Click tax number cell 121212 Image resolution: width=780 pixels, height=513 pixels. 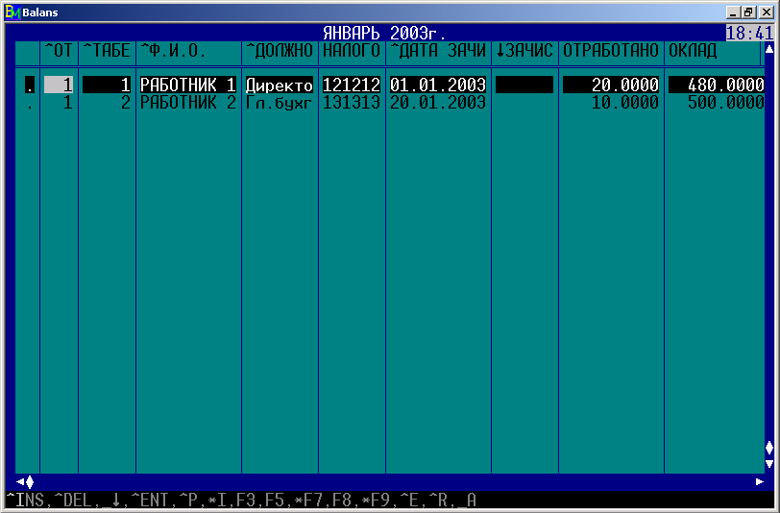click(352, 85)
